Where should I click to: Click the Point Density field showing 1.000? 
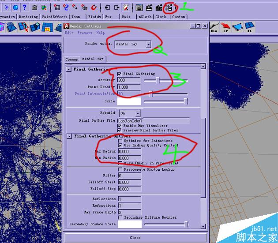click(x=129, y=87)
